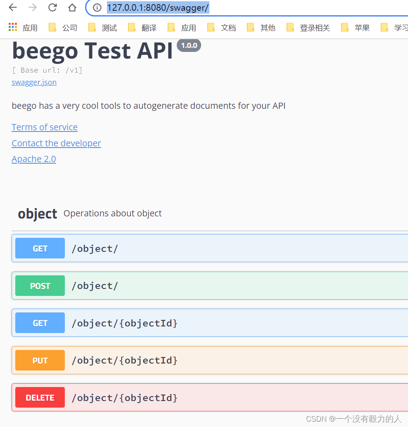This screenshot has height=427, width=408.
Task: Expand GET /object/ operation
Action: 210,249
